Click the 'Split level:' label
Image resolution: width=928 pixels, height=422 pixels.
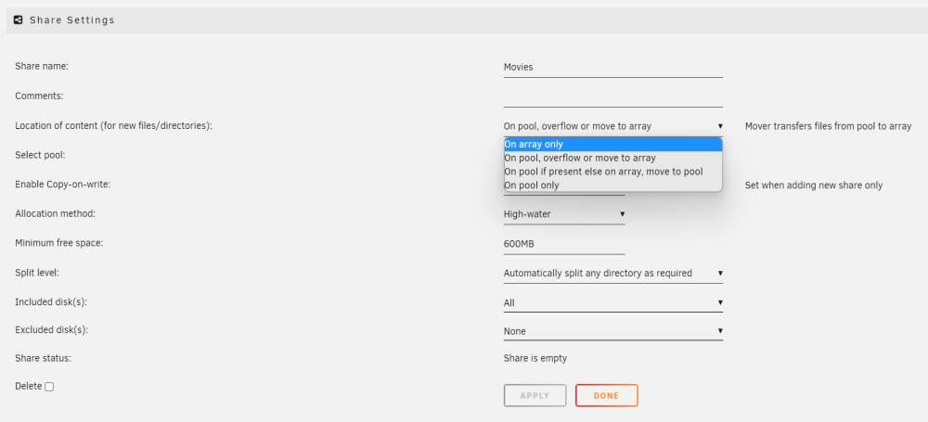point(37,273)
